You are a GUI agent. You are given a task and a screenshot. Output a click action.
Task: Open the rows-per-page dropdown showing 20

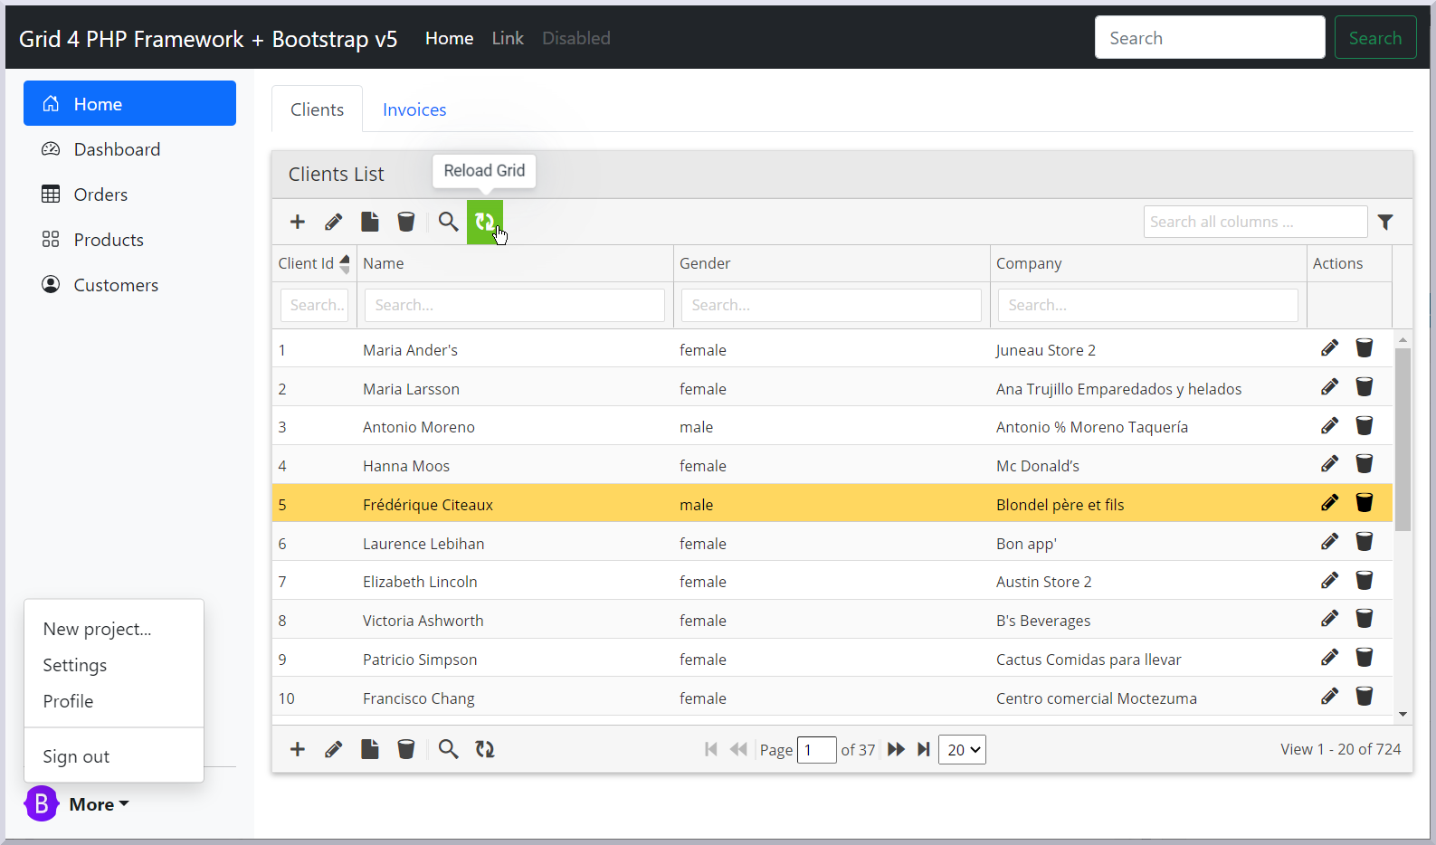[962, 749]
